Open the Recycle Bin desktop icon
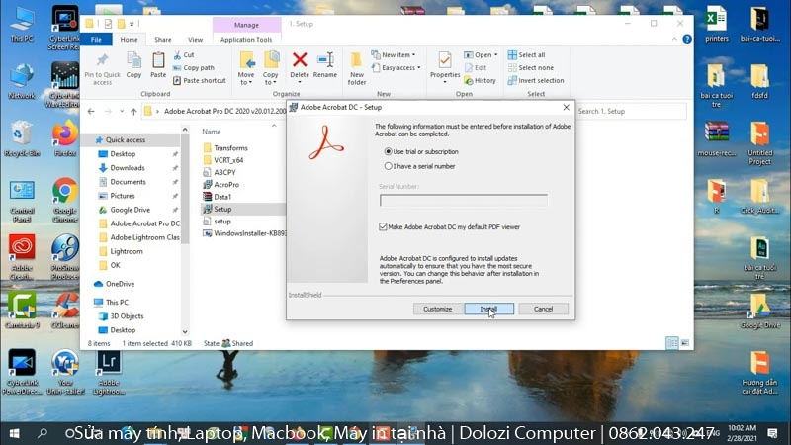The width and height of the screenshot is (791, 445). [x=21, y=139]
